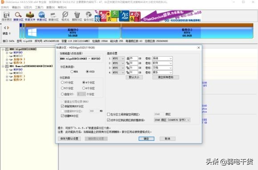The height and width of the screenshot is (170, 258).
Task: Go to previous disk with left arrow
Action: click(x=5, y=28)
